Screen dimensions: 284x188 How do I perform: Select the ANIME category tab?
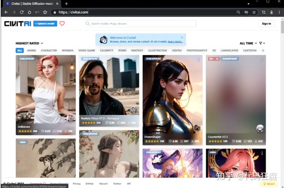pyautogui.click(x=32, y=51)
